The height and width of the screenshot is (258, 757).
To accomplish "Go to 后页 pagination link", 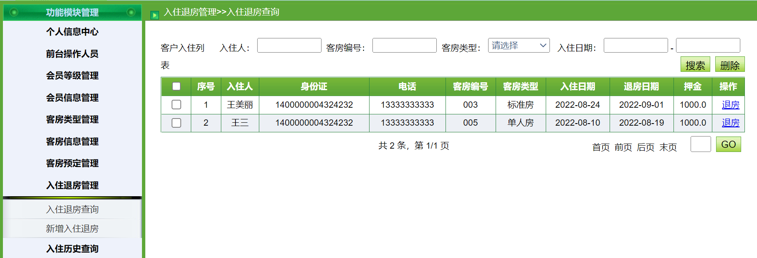I will tap(646, 147).
